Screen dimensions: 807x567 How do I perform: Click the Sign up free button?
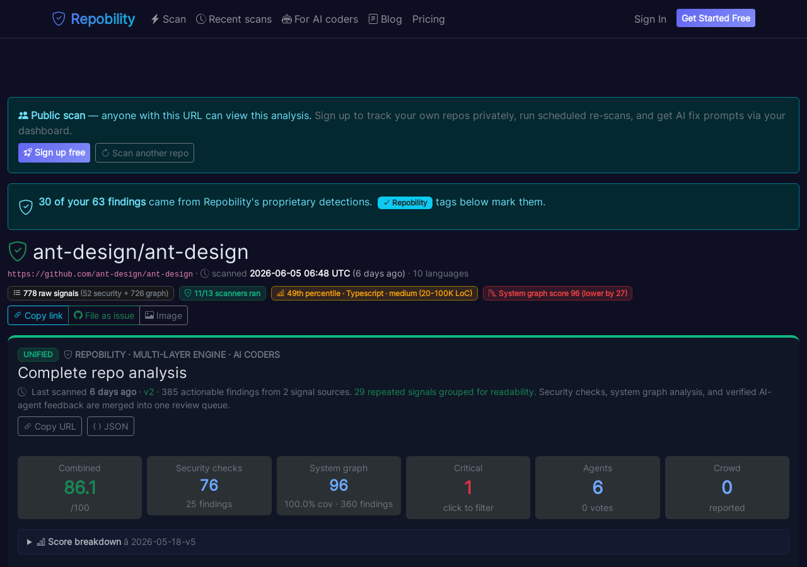(54, 152)
